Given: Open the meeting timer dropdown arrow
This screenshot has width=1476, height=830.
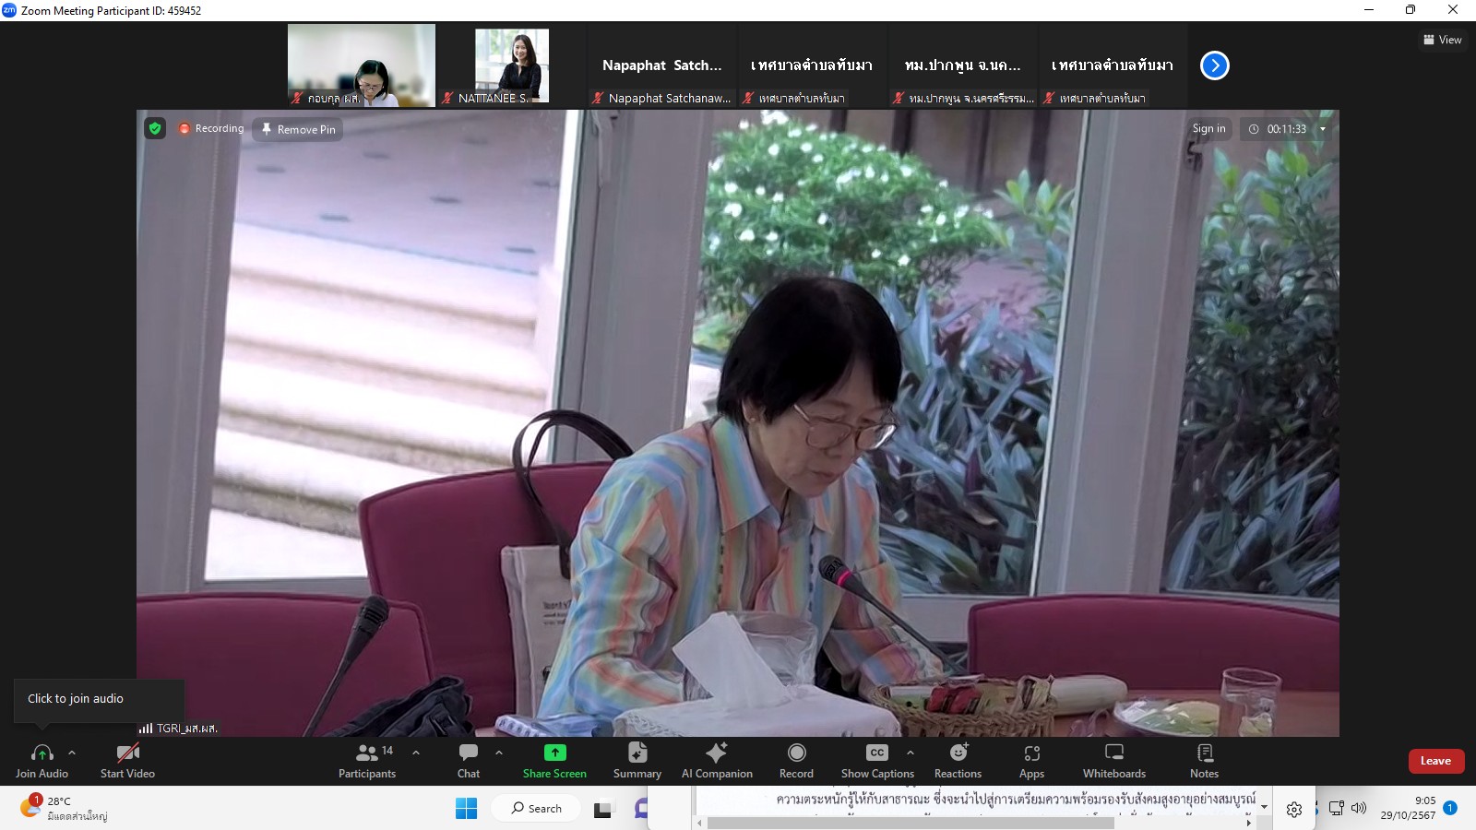Looking at the screenshot, I should tap(1323, 129).
